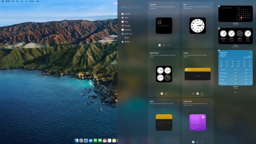This screenshot has width=256, height=144.
Task: Add the Note widget preview
Action: (164, 122)
